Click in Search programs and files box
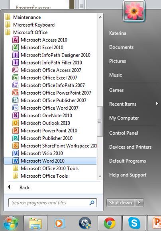The width and height of the screenshot is (161, 231). 53,203
